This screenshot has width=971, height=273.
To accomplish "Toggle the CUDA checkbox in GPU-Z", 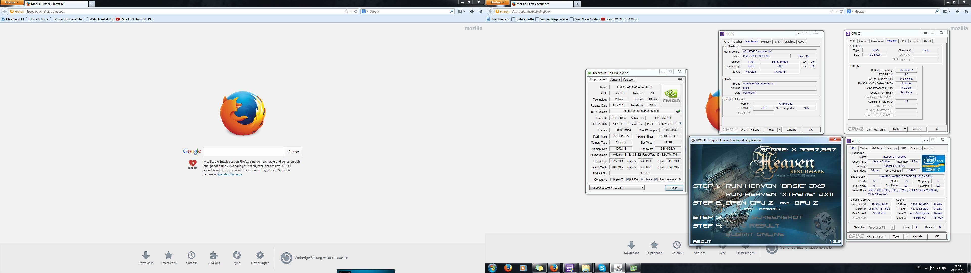I will click(628, 179).
